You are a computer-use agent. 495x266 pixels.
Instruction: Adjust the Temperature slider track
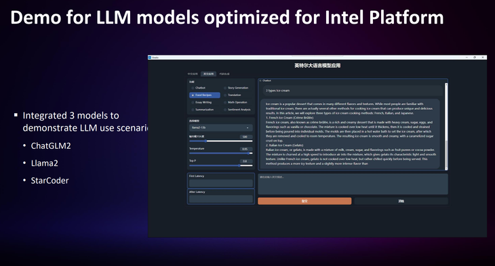220,153
